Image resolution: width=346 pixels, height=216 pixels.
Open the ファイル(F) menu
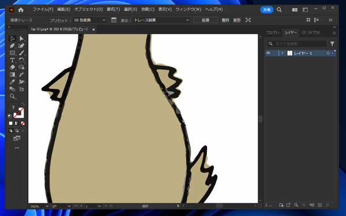pos(43,9)
